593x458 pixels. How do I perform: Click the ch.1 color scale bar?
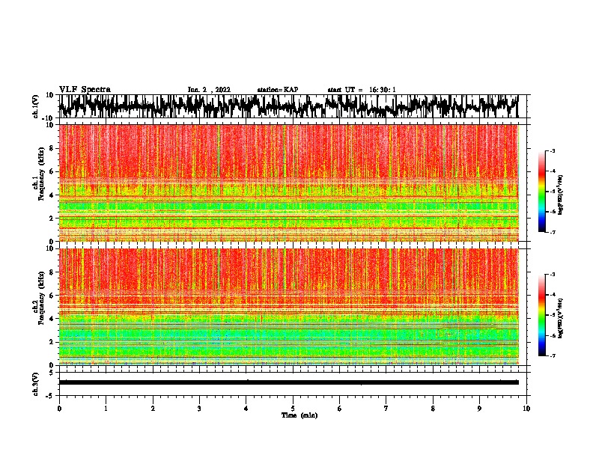pyautogui.click(x=541, y=192)
